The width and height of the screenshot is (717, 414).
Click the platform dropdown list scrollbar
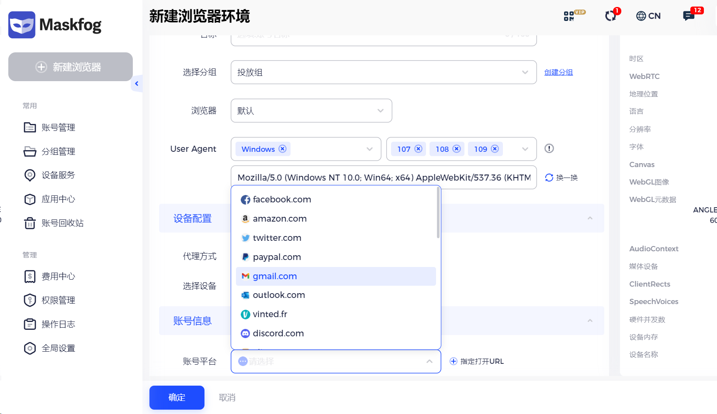[438, 213]
